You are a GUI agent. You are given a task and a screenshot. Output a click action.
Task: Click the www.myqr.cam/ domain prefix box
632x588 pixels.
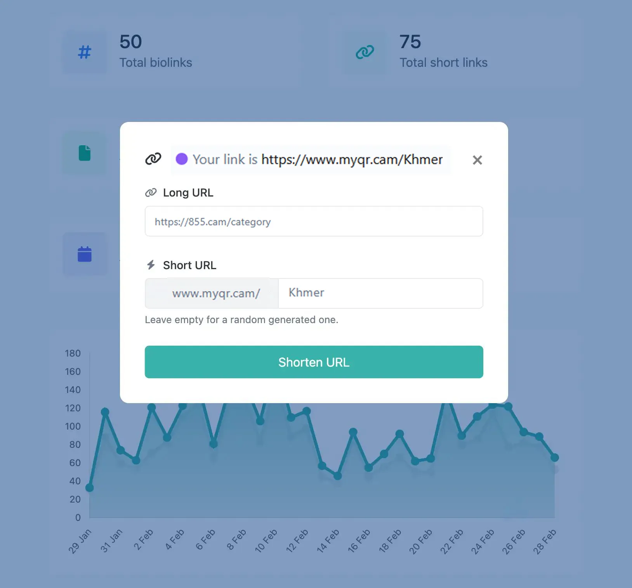pyautogui.click(x=212, y=293)
